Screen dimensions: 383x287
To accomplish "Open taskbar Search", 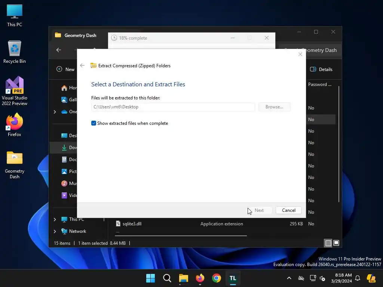I will click(x=167, y=278).
